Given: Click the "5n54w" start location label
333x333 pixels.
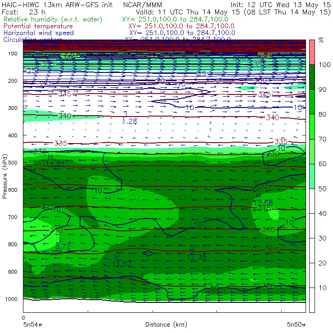Looking at the screenshot, I should click(33, 325).
